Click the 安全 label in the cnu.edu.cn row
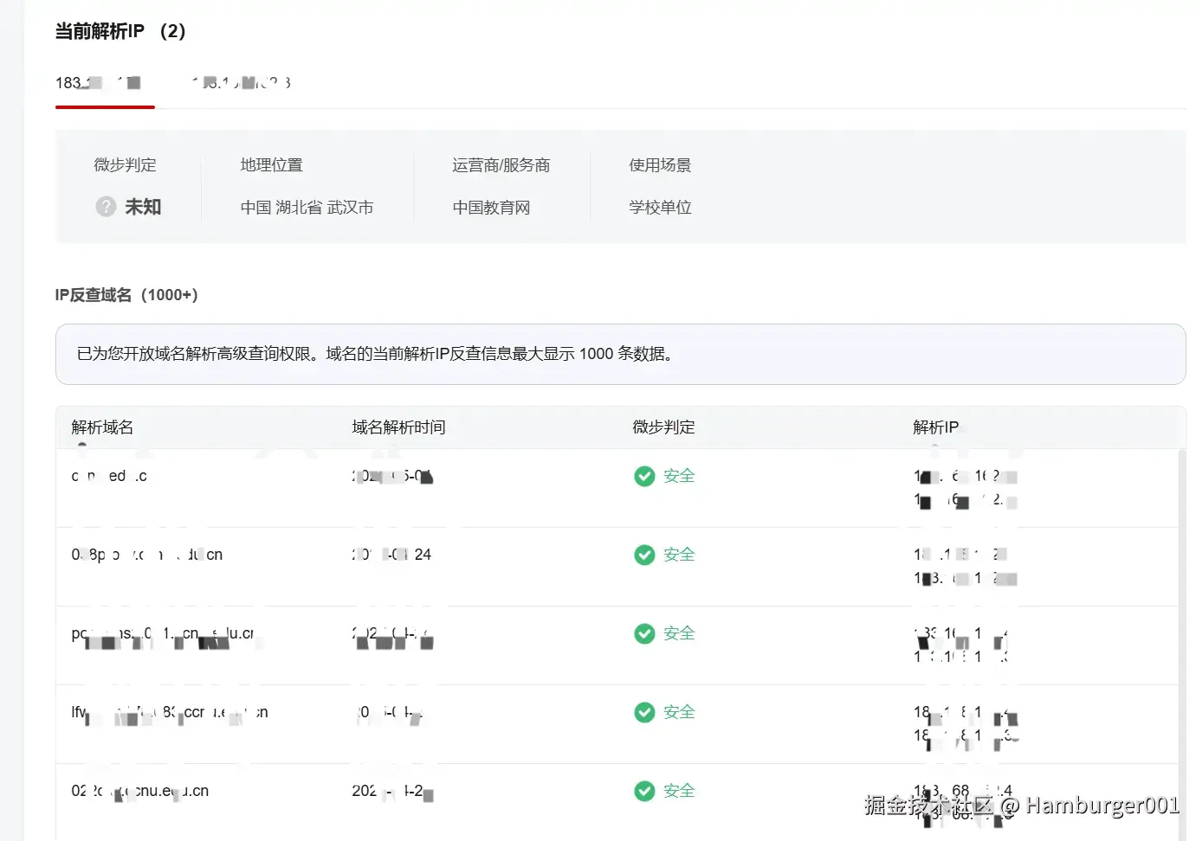 (679, 791)
